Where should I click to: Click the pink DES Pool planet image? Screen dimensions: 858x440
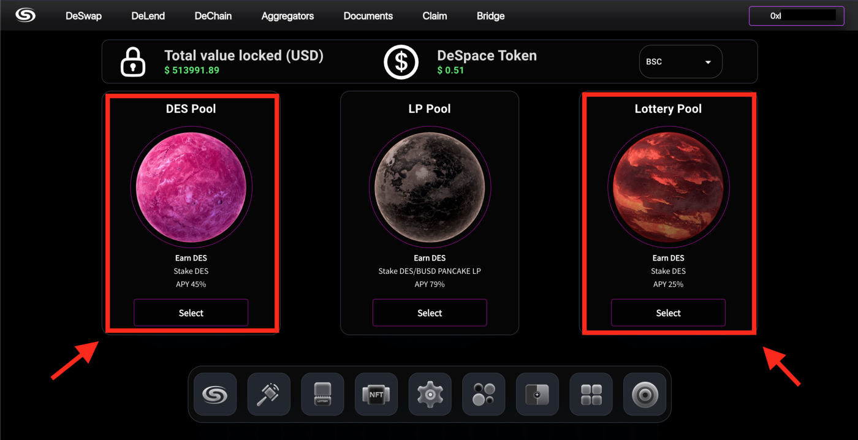pos(191,186)
